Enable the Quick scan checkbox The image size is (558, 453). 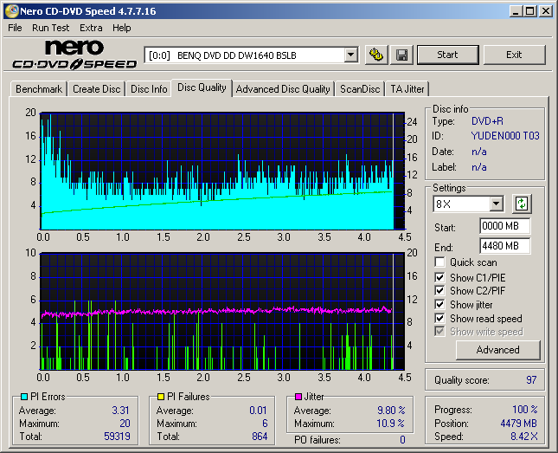tap(440, 262)
